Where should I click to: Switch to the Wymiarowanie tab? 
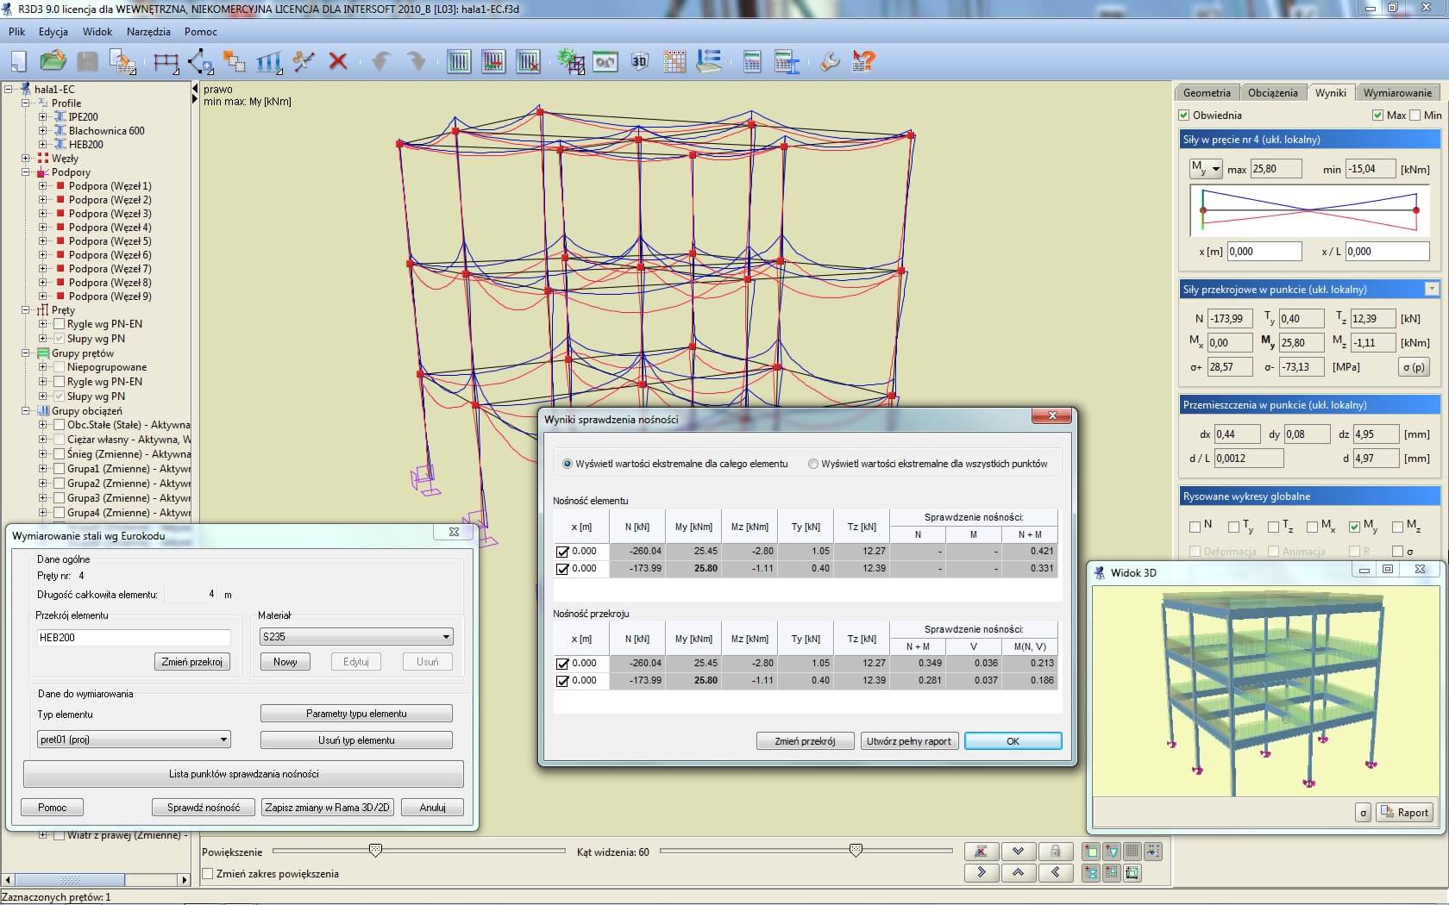1397,92
